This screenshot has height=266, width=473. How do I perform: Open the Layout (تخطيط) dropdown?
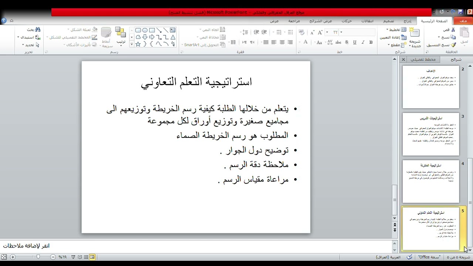396,30
